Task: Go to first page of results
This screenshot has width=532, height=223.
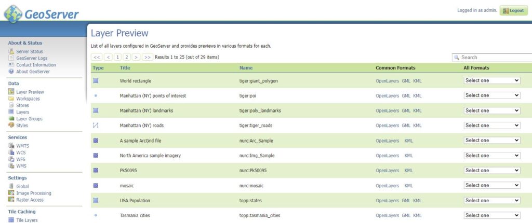Action: tap(97, 57)
